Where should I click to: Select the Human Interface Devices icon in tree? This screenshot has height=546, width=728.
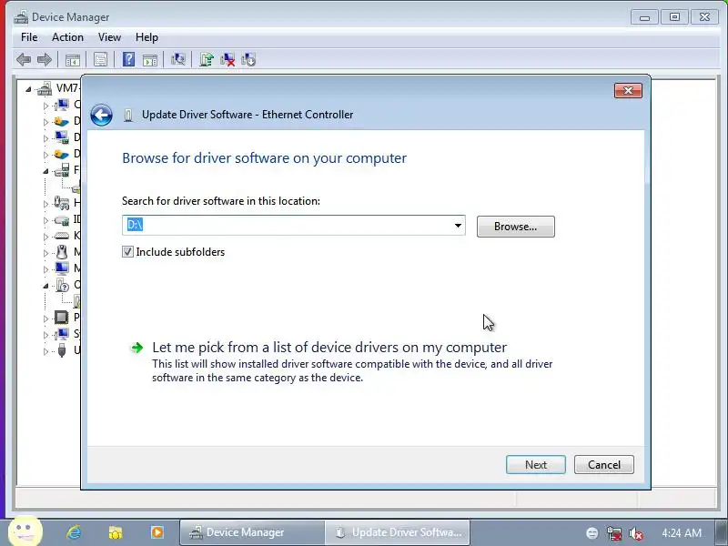[x=61, y=203]
